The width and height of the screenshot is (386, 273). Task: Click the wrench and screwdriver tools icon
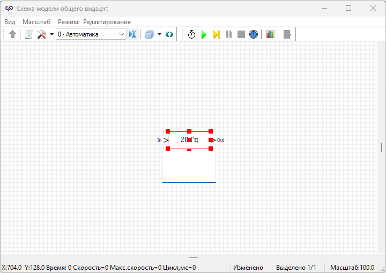41,34
